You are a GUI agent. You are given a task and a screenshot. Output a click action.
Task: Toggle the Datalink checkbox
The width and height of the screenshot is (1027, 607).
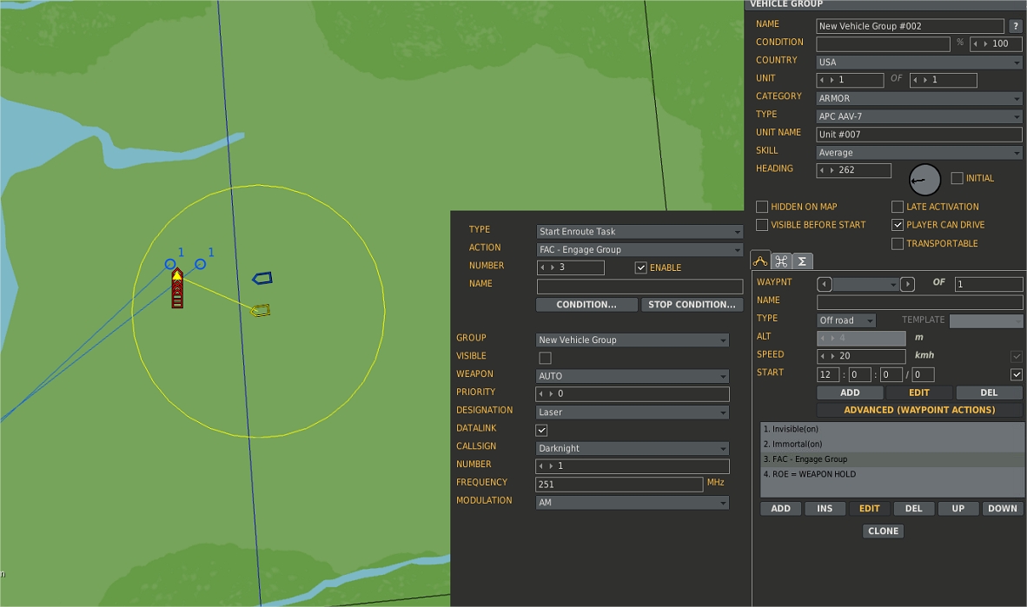point(541,430)
